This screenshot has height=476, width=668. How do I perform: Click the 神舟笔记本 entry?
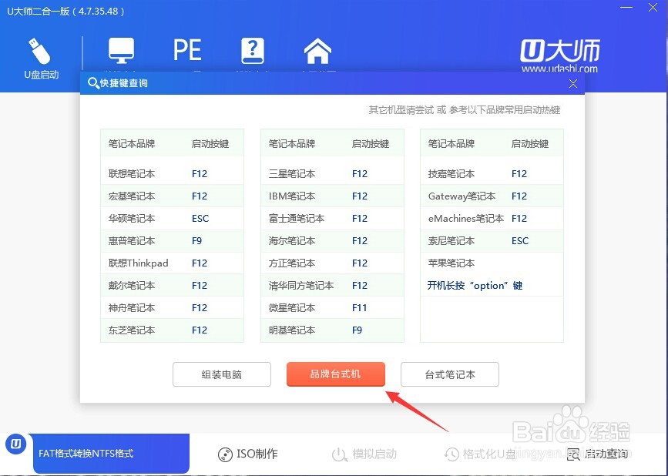131,308
